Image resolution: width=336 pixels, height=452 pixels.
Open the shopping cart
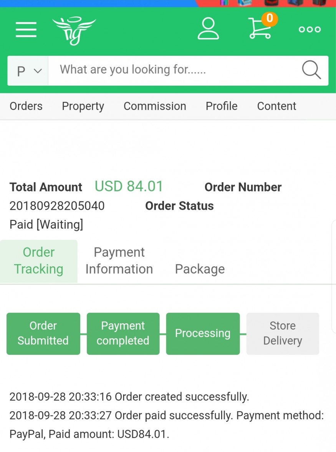[260, 30]
